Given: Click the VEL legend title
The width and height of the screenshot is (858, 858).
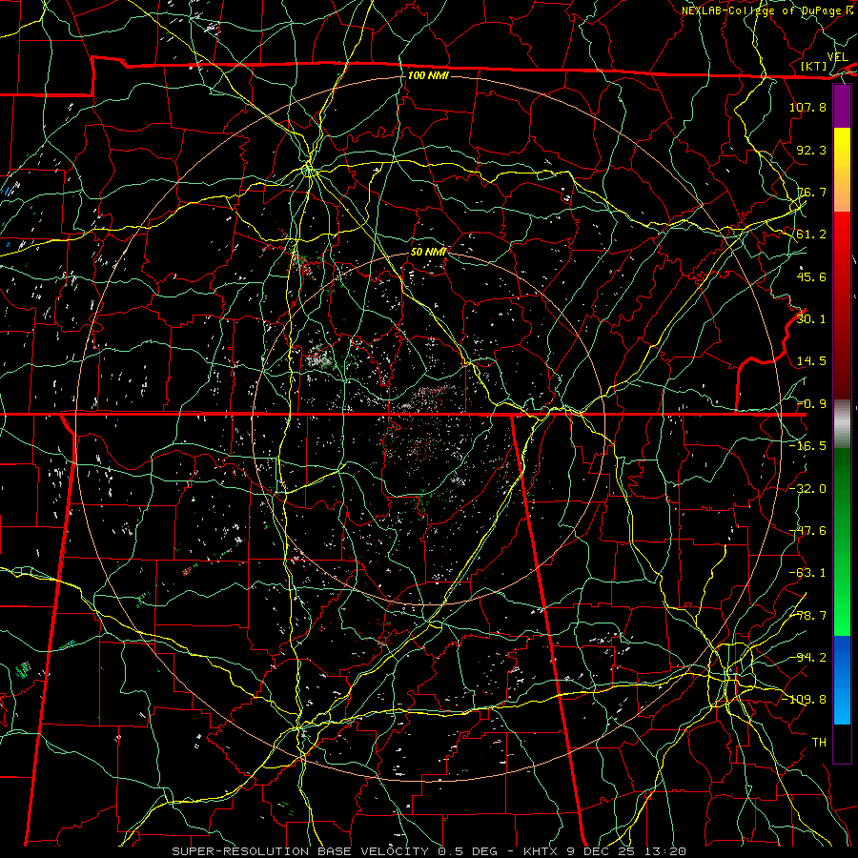Looking at the screenshot, I should [x=837, y=57].
